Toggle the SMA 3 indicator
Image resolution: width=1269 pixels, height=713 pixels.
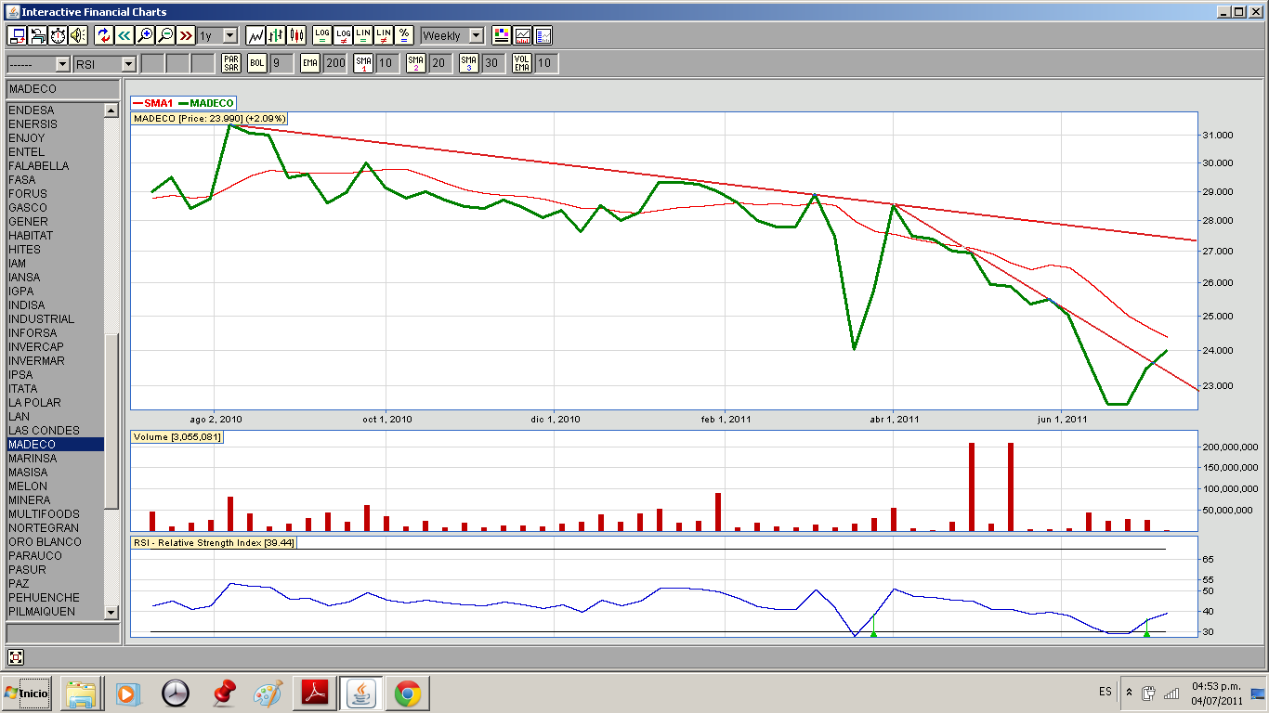469,63
